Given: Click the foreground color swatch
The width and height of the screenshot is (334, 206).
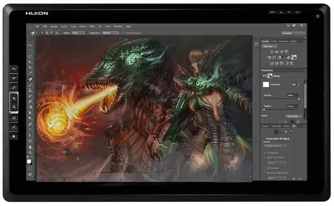Looking at the screenshot, I should point(29,161).
